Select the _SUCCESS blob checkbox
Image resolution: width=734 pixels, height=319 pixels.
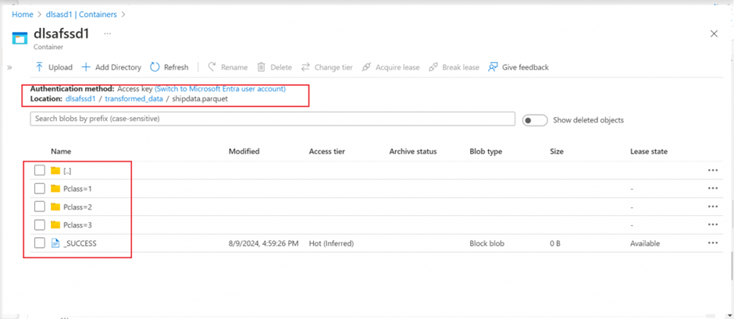(x=40, y=243)
